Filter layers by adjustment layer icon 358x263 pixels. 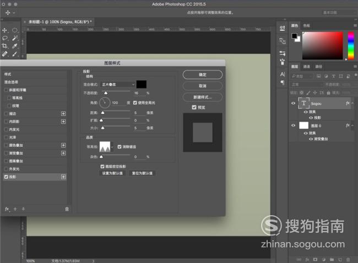[326, 76]
